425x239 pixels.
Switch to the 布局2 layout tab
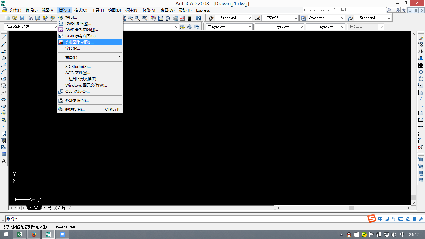point(63,208)
